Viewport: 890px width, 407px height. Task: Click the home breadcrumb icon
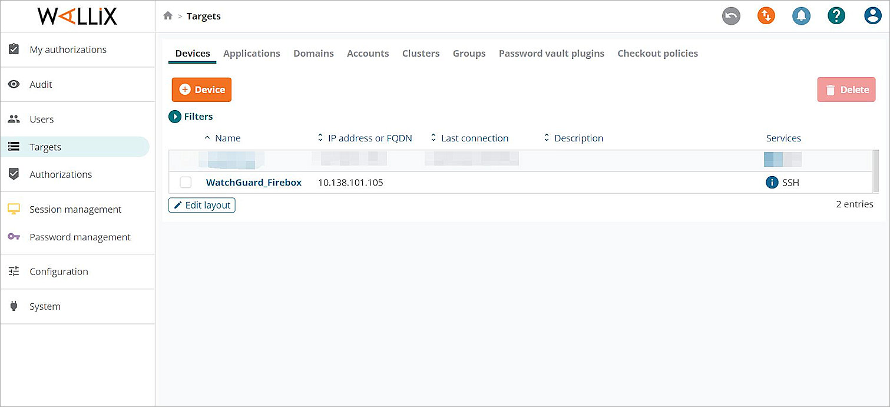click(168, 16)
